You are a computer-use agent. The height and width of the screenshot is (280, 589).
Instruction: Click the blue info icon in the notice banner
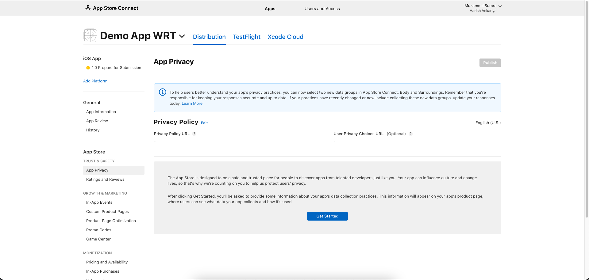163,92
